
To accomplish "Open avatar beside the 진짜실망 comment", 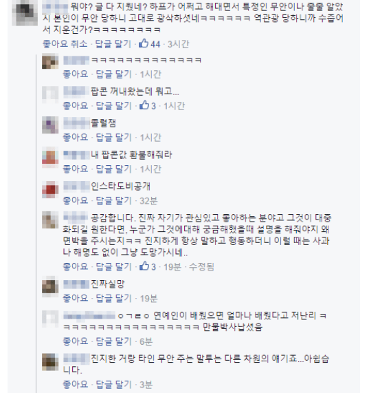I will click(x=50, y=286).
